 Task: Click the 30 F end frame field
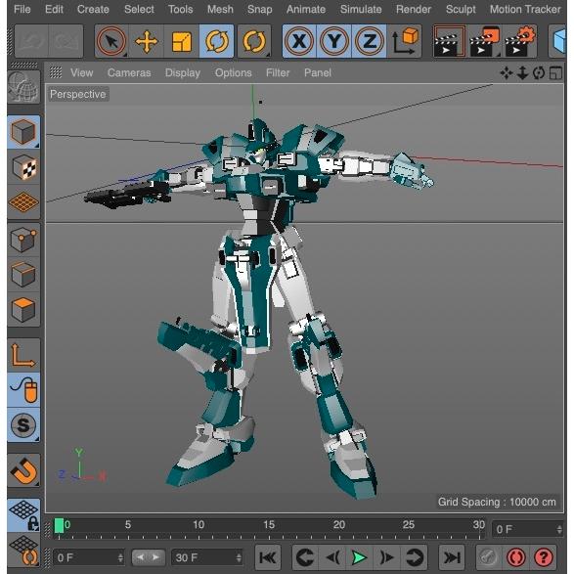tap(207, 557)
